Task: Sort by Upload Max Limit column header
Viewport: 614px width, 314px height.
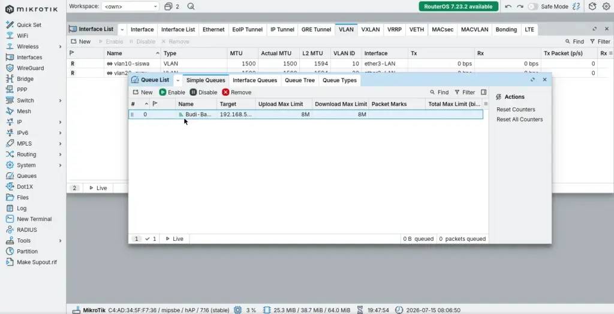Action: [x=284, y=104]
